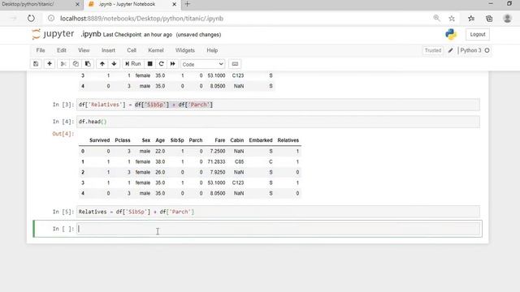This screenshot has width=520, height=292.
Task: Open the favorites list icon
Action: click(471, 19)
